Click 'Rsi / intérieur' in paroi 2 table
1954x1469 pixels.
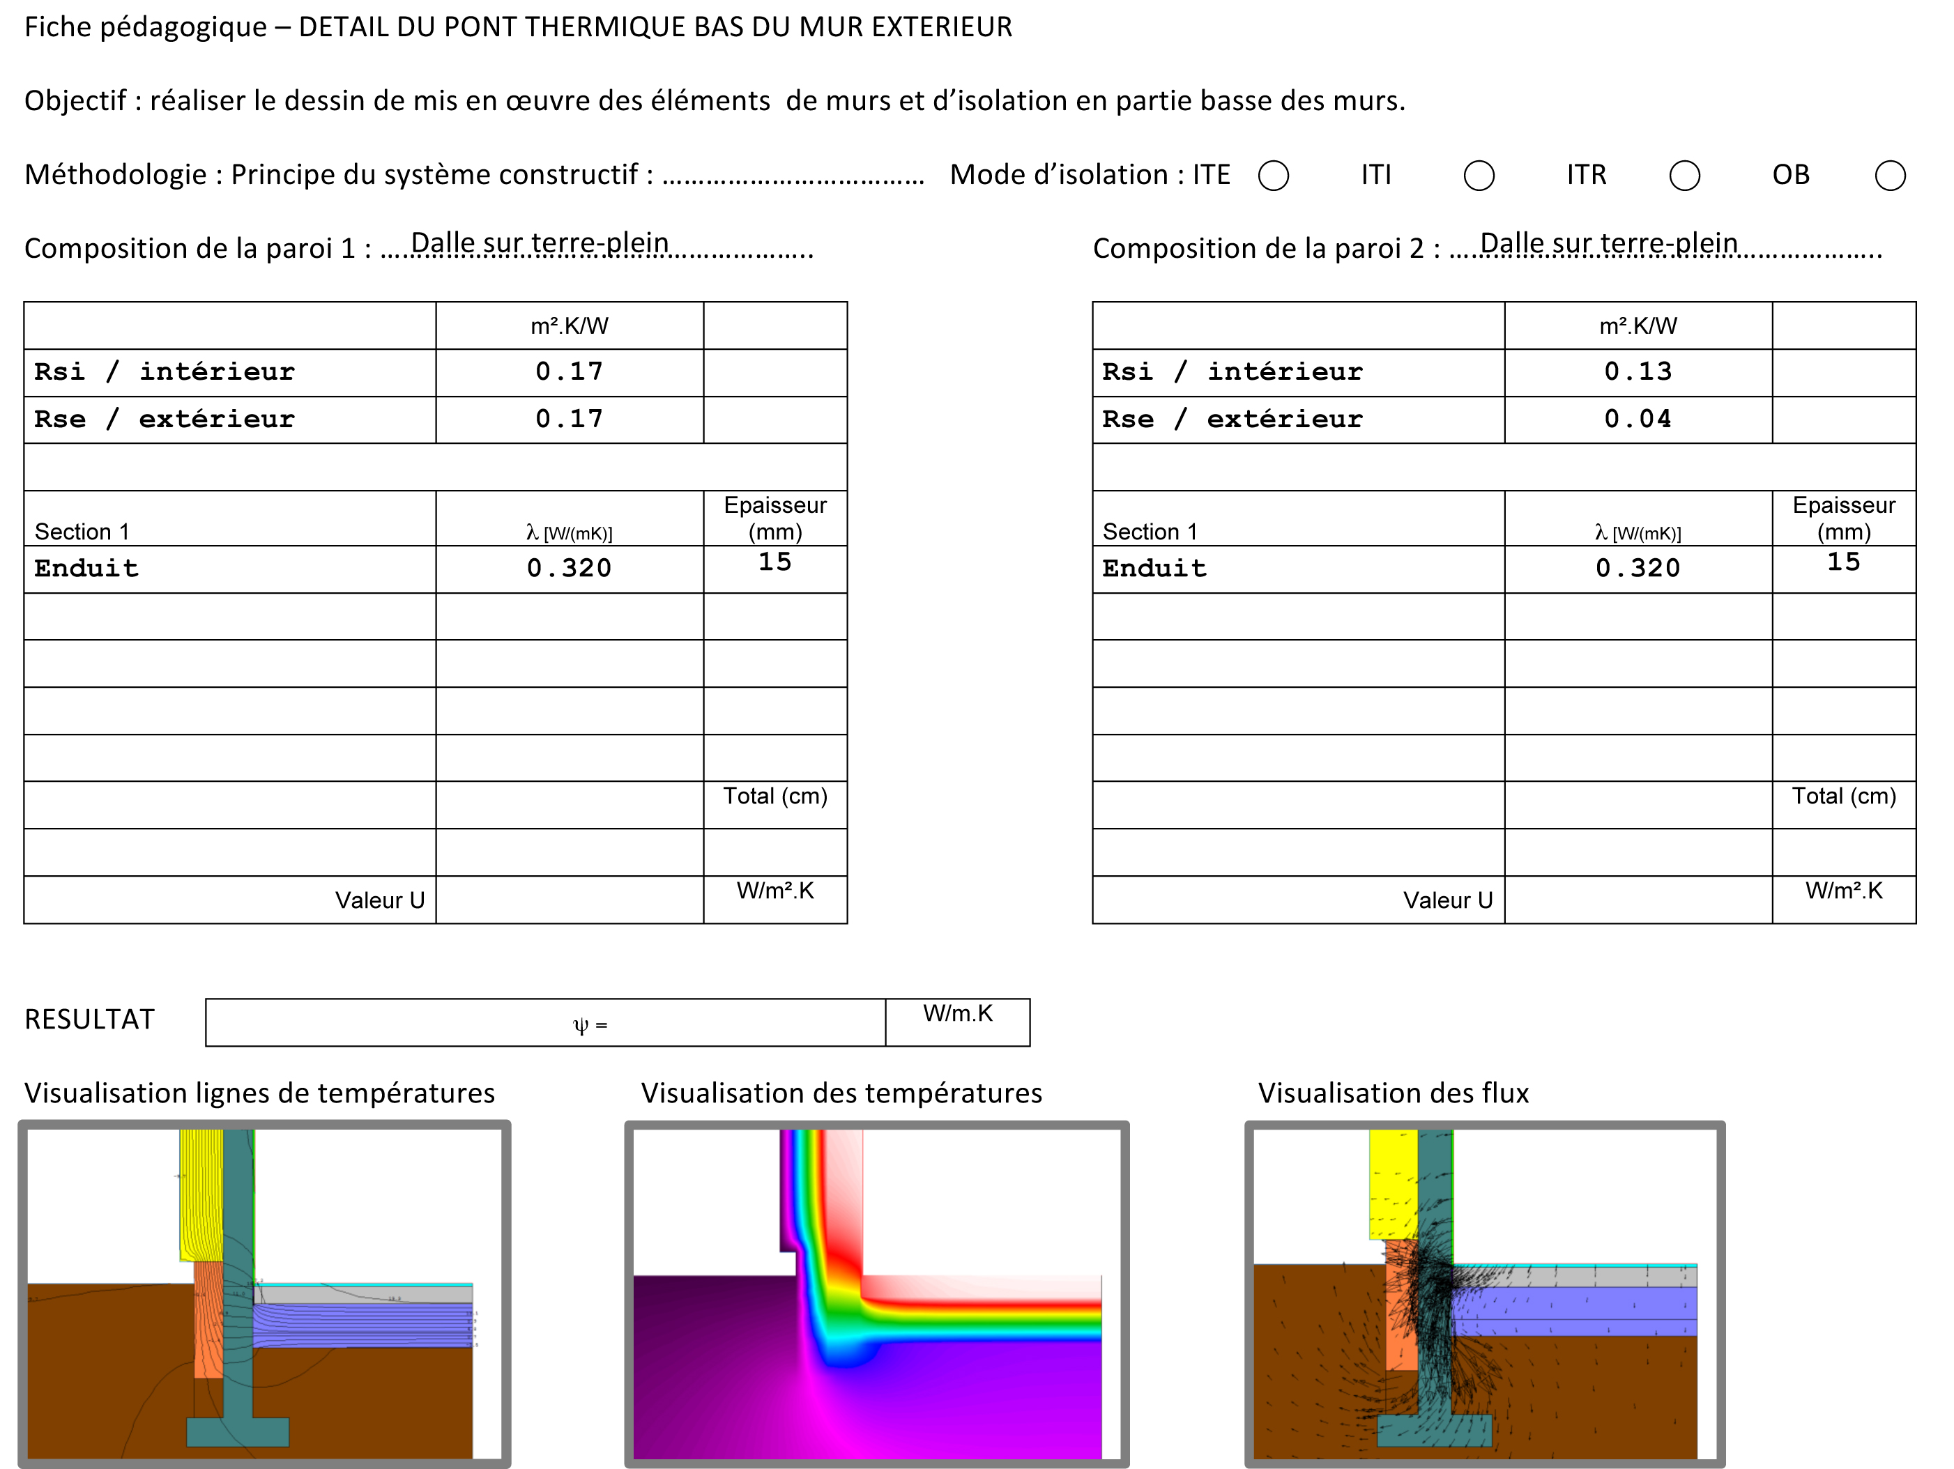click(x=1232, y=371)
